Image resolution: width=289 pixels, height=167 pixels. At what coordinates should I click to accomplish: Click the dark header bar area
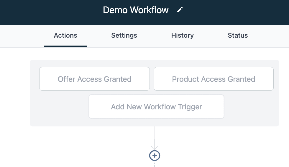[46, 12]
